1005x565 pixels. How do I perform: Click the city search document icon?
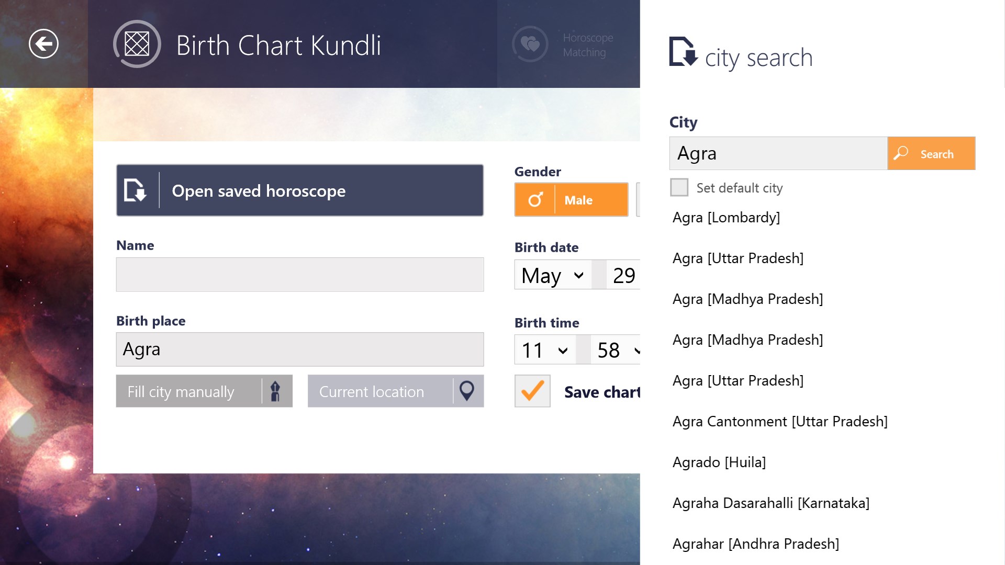683,52
